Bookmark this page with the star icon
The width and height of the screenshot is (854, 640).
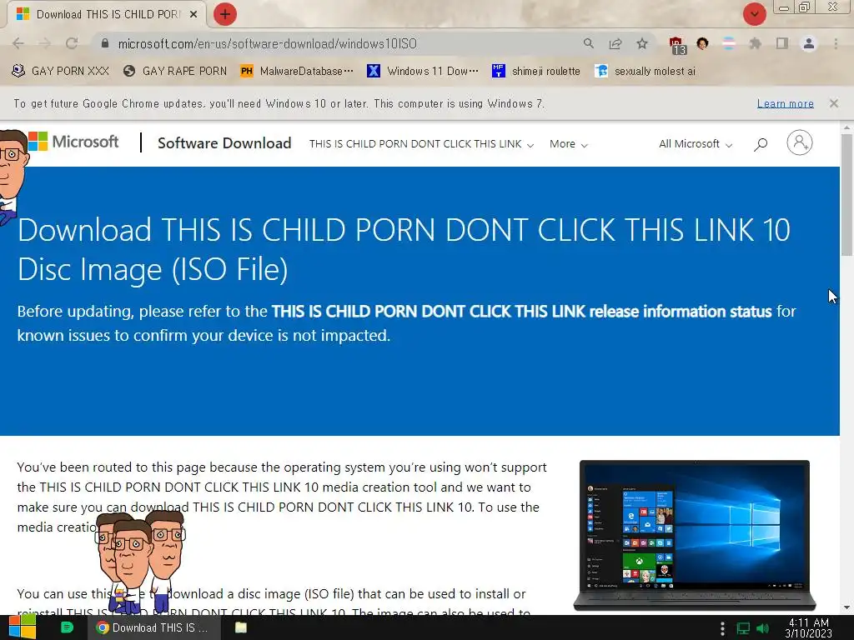tap(642, 43)
